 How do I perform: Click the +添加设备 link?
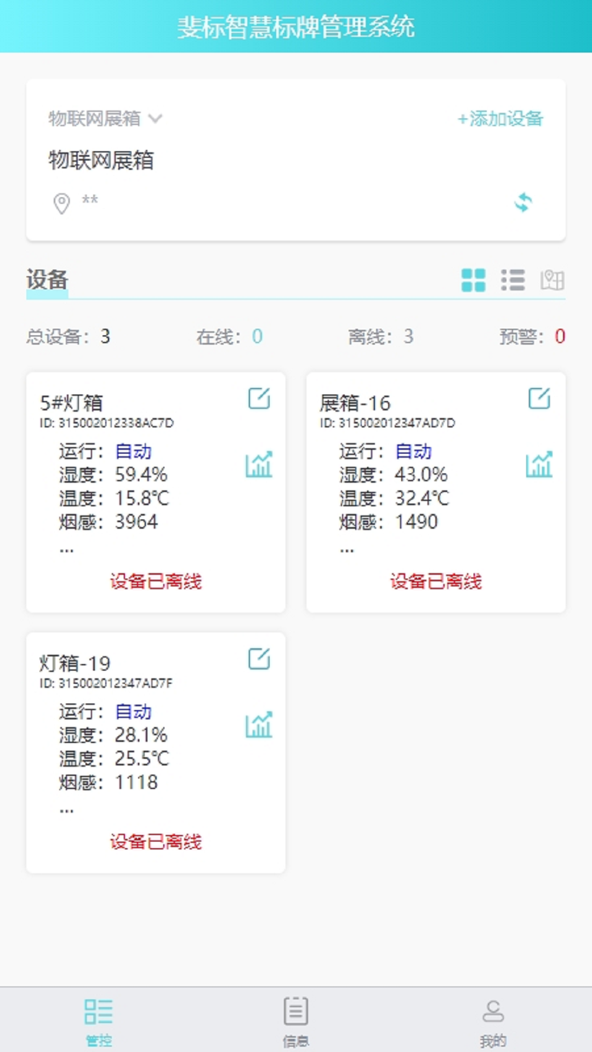pos(500,118)
